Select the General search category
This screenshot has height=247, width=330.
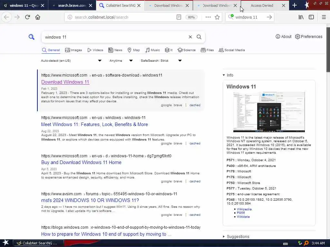click(51, 50)
